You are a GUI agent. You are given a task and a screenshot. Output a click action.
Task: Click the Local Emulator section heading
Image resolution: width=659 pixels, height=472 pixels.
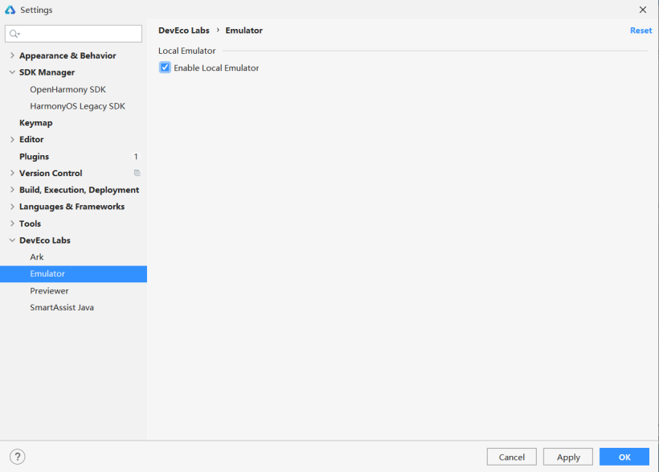pyautogui.click(x=186, y=51)
